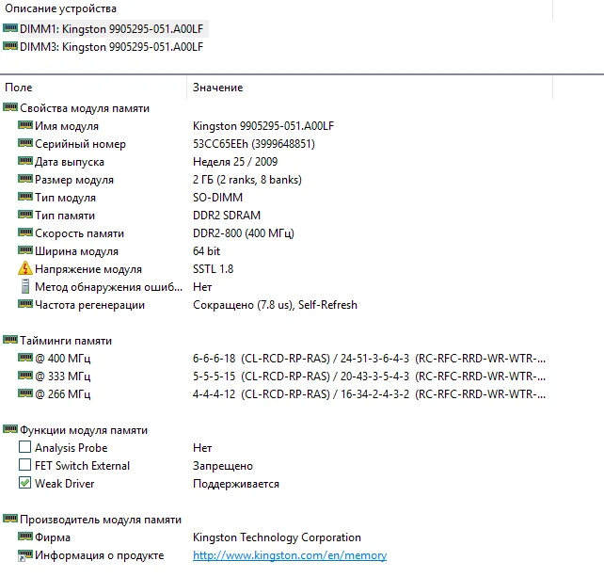Select the Напряжение модуля label
Viewport: 604px width, 577px height.
click(x=88, y=269)
